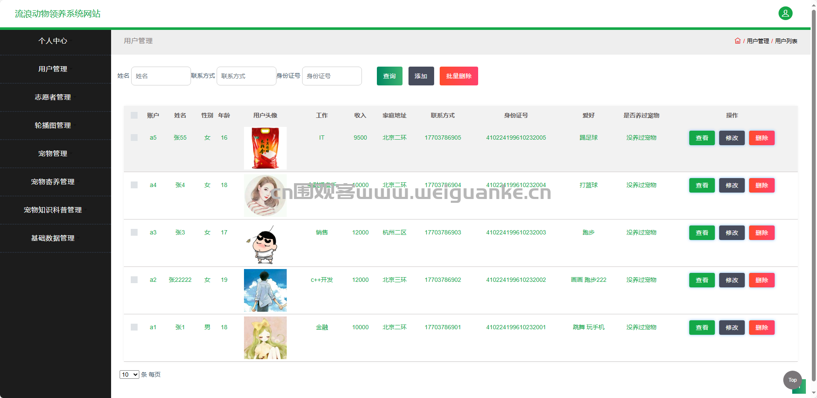Expand 个人中心 sidebar menu
The height and width of the screenshot is (398, 817).
56,41
